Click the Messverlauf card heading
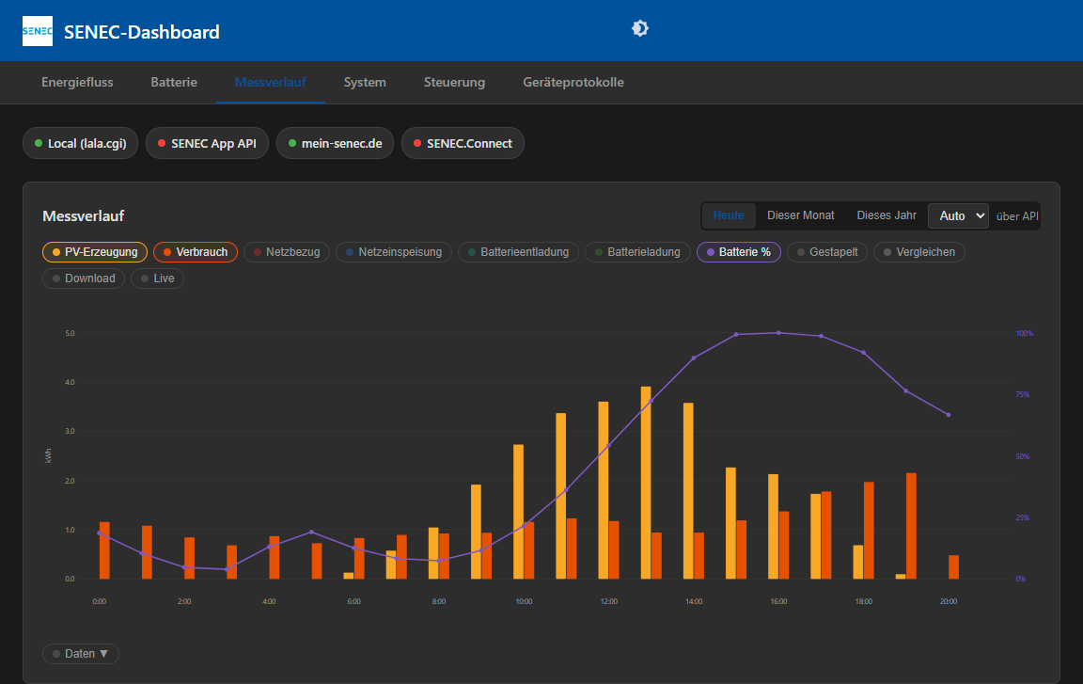Screen dimensions: 1083x684 [84, 216]
